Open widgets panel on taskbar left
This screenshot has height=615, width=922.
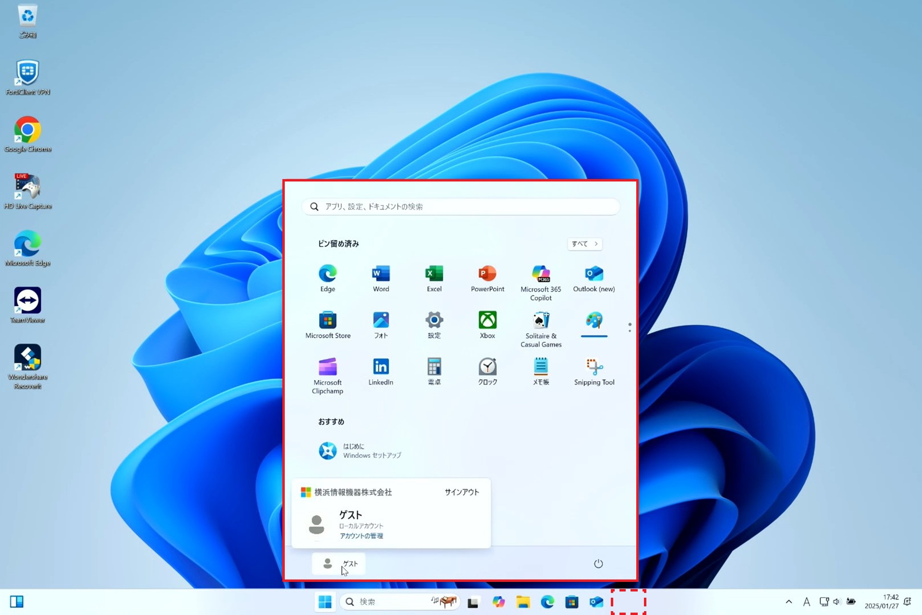tap(17, 602)
